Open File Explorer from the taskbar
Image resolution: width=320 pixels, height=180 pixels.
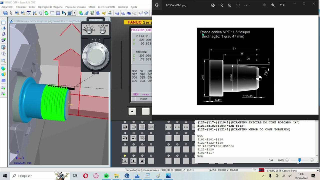[116, 176]
